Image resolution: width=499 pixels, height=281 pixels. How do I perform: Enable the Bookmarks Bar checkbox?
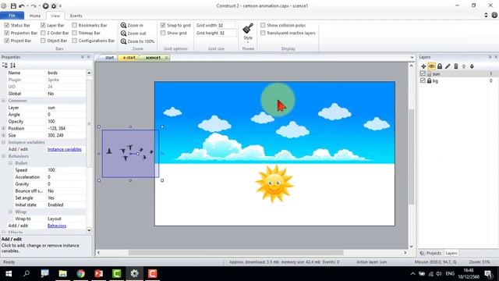[x=75, y=25]
